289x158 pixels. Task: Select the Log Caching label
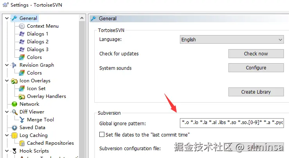[x=34, y=135]
